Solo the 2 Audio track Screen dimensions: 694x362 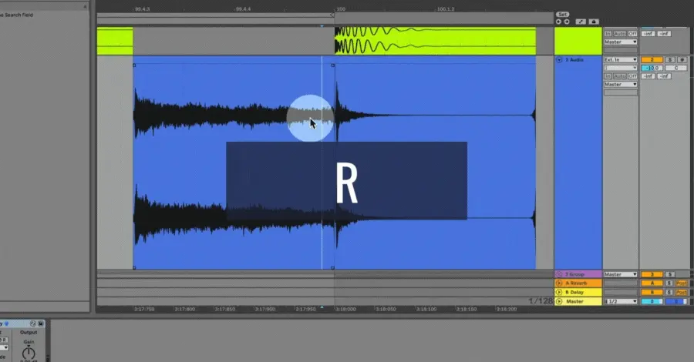[670, 59]
